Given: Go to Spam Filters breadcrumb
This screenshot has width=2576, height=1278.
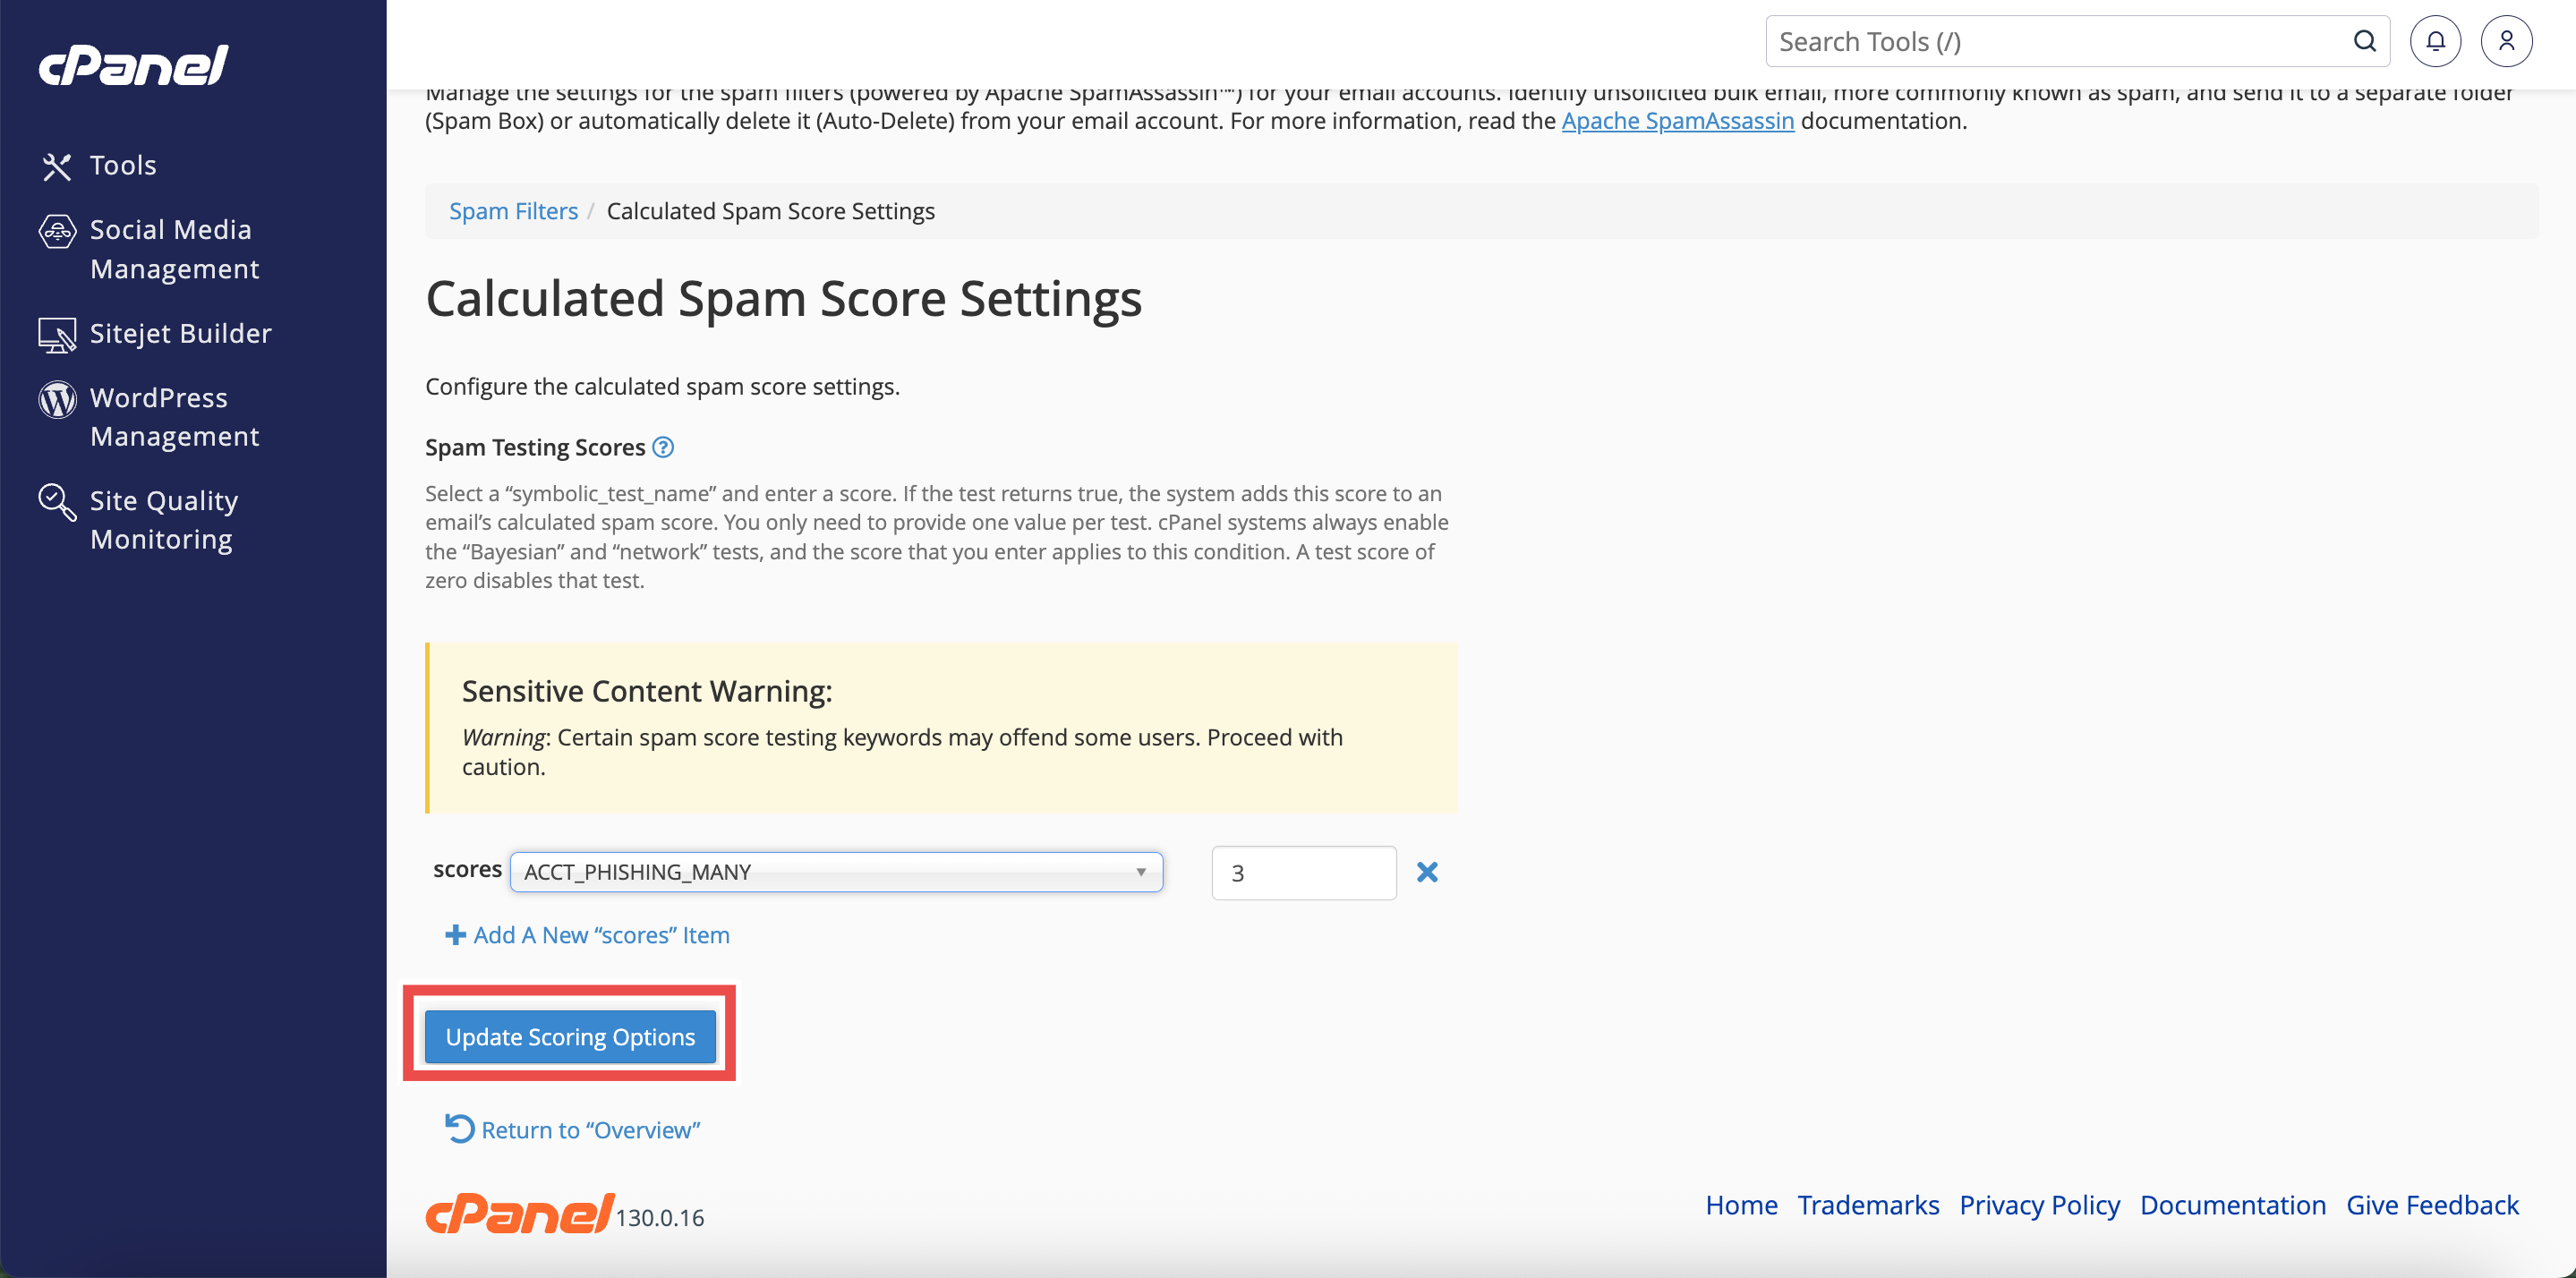Looking at the screenshot, I should coord(513,211).
